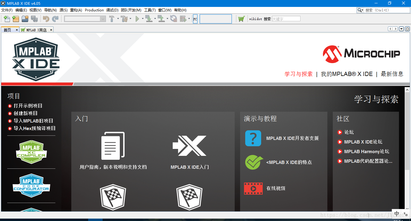Click the Clean and Build icon
The width and height of the screenshot is (411, 221).
coord(124,19)
